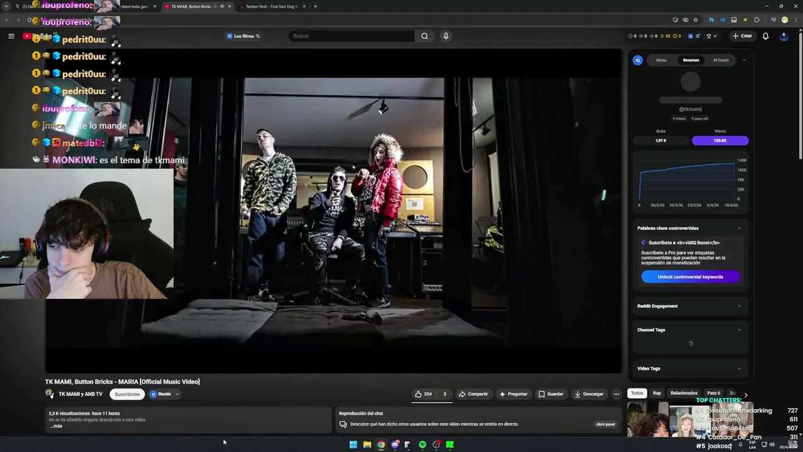
Task: Open Google Chrome in the taskbar
Action: tap(381, 444)
